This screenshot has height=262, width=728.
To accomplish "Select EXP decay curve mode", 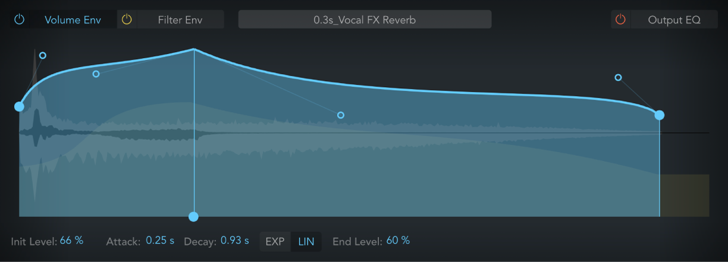I will point(275,241).
